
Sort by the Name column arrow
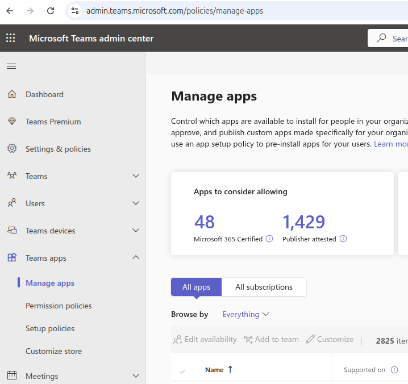tap(230, 369)
